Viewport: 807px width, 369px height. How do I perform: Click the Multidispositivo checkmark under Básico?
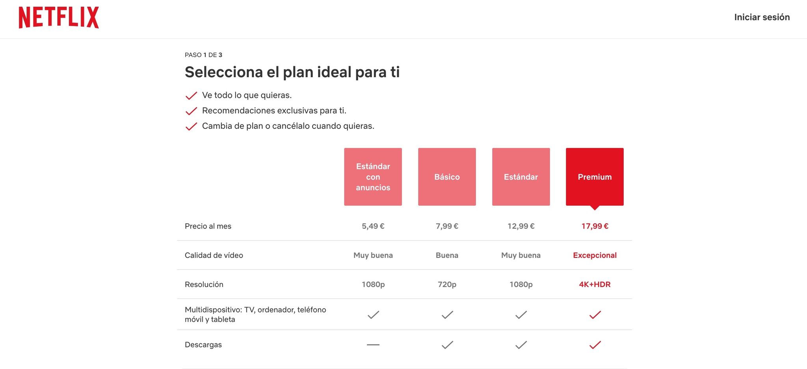click(x=447, y=314)
